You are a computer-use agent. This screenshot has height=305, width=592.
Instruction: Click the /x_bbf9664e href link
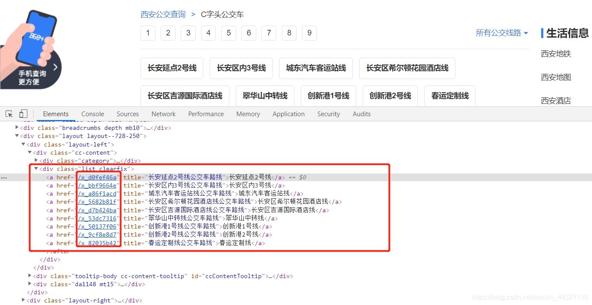(x=97, y=185)
